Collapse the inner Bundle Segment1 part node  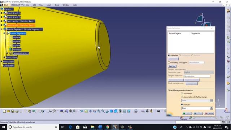4,34
